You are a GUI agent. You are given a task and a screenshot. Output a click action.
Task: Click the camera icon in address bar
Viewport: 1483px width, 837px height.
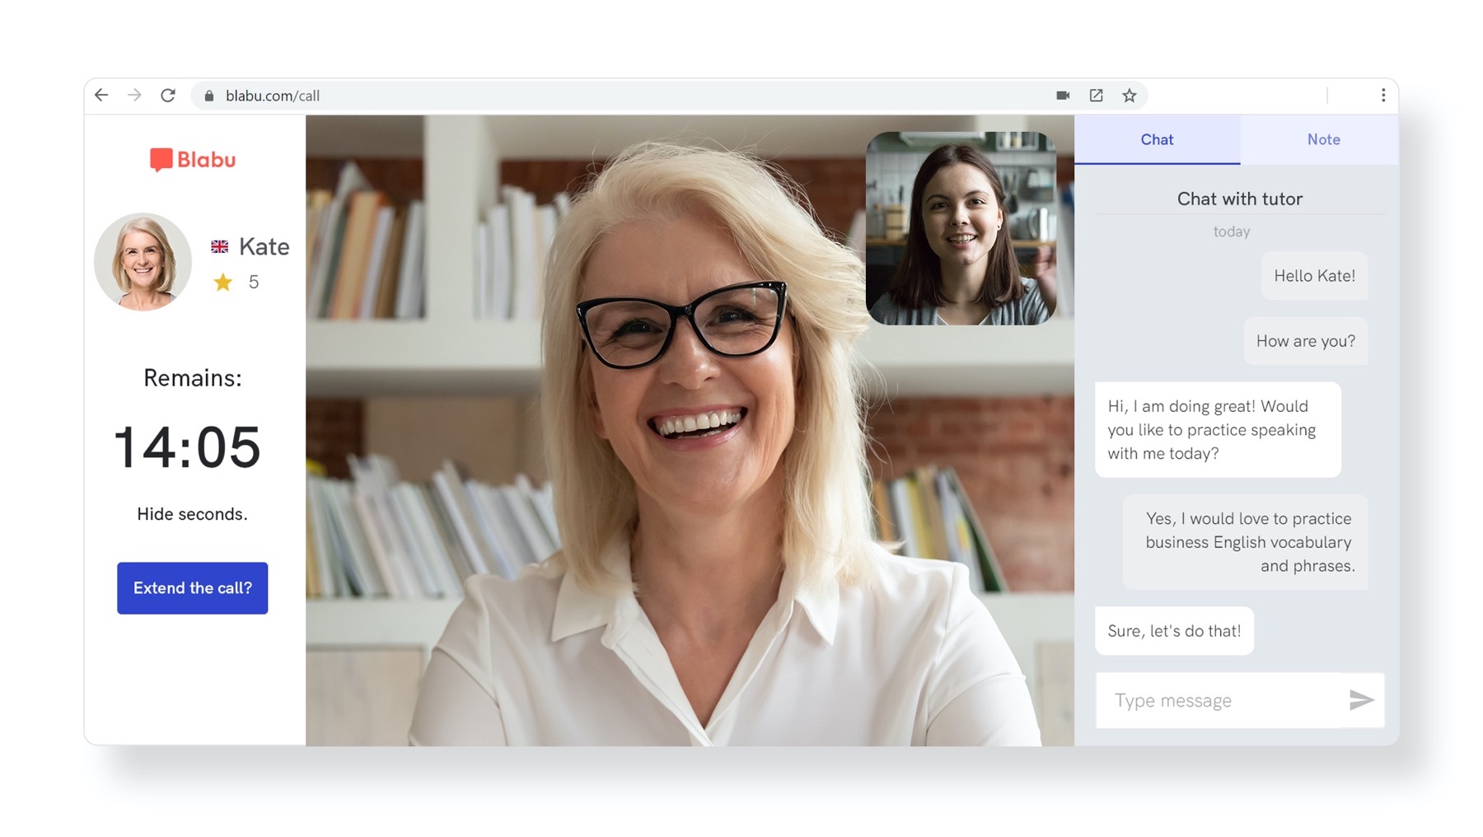(x=1063, y=96)
